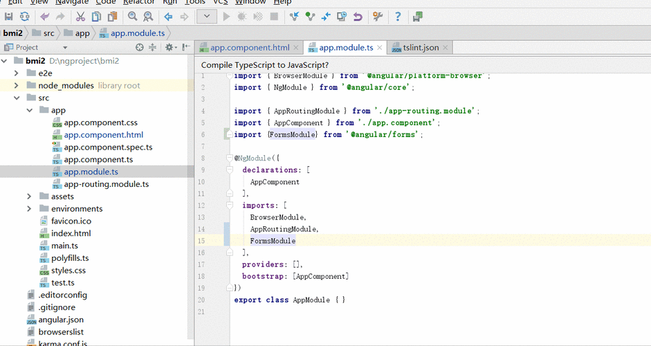The image size is (651, 346).
Task: Place cursor on FormsModule at line 15
Action: click(x=273, y=241)
